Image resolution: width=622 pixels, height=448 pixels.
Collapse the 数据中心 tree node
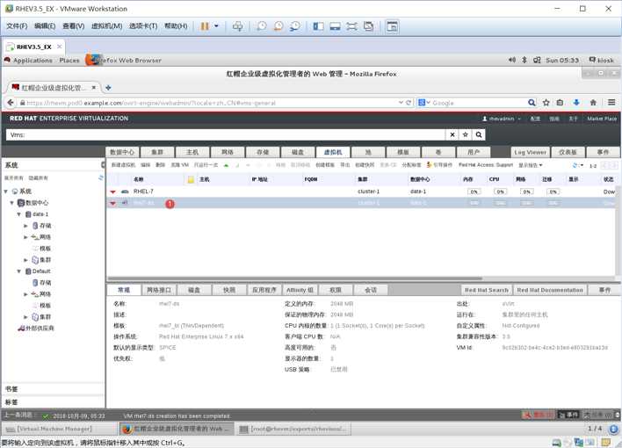(12, 203)
